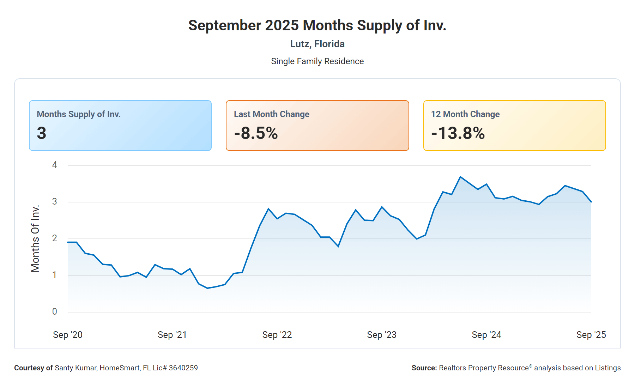Click the Sep '22 x-axis label
Viewport: 635px width, 388px height.
(277, 335)
